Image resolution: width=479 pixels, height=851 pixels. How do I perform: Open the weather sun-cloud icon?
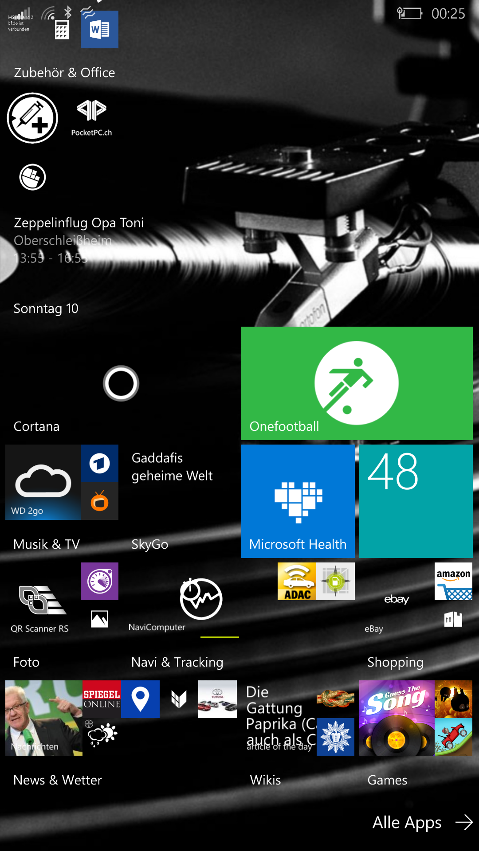pyautogui.click(x=102, y=734)
